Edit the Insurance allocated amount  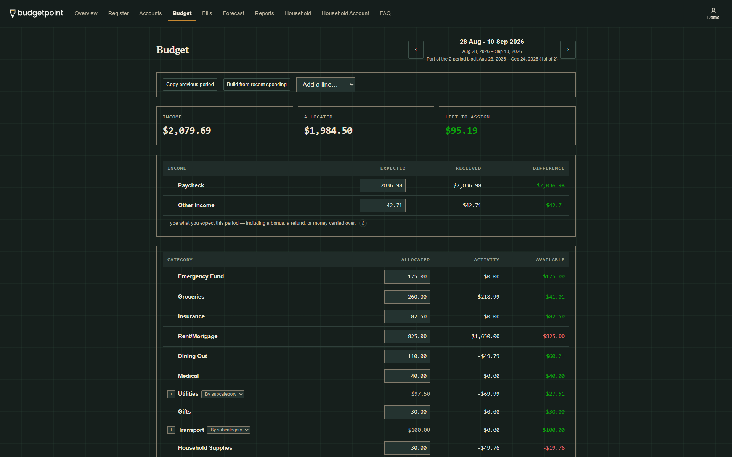coord(407,316)
